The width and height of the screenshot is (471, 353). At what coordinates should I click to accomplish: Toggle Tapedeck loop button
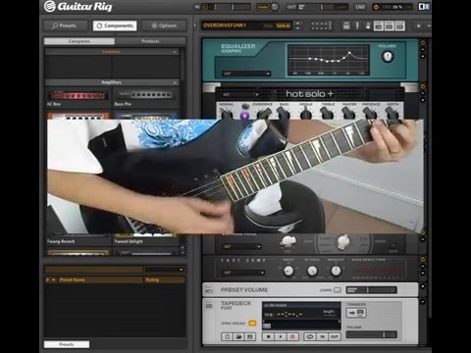[x=310, y=336]
